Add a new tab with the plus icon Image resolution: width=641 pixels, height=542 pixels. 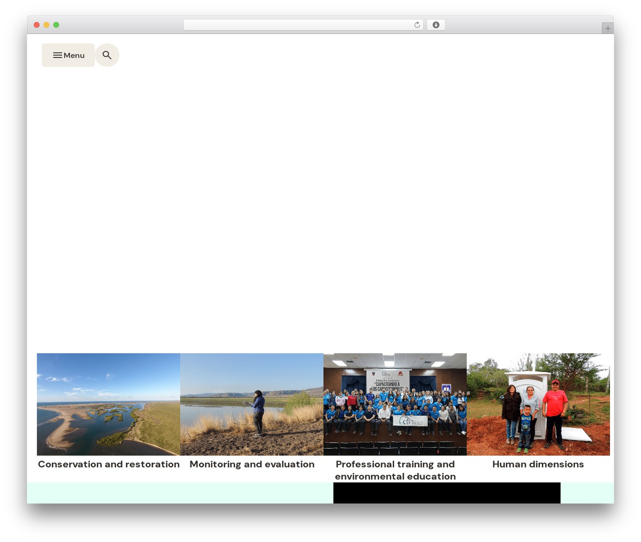click(607, 28)
